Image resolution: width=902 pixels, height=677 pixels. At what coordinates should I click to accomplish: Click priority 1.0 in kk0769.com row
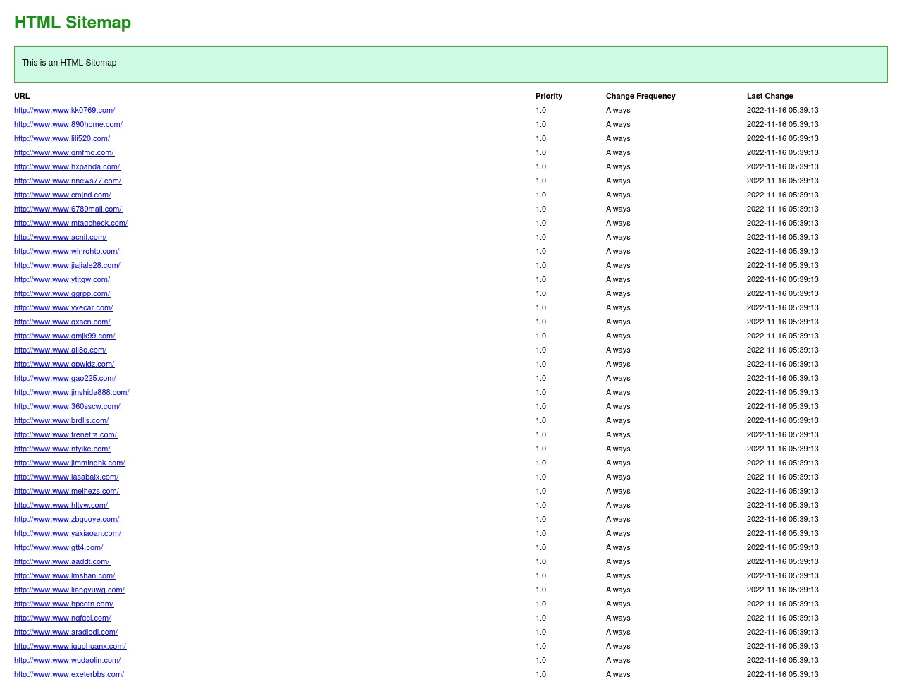coord(540,110)
